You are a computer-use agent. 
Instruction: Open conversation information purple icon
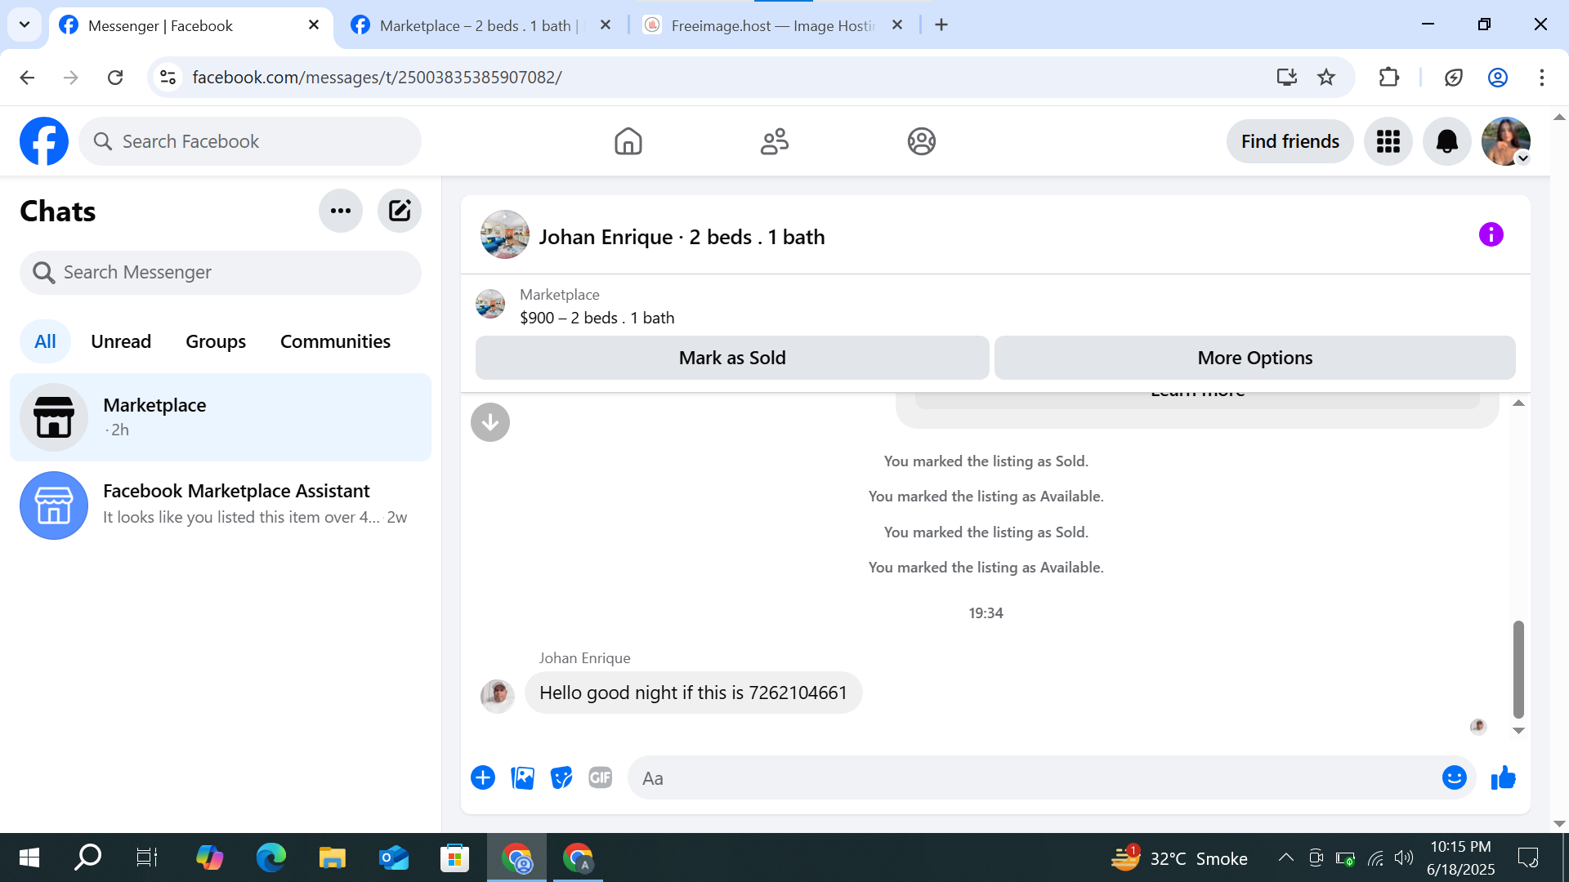(x=1491, y=235)
